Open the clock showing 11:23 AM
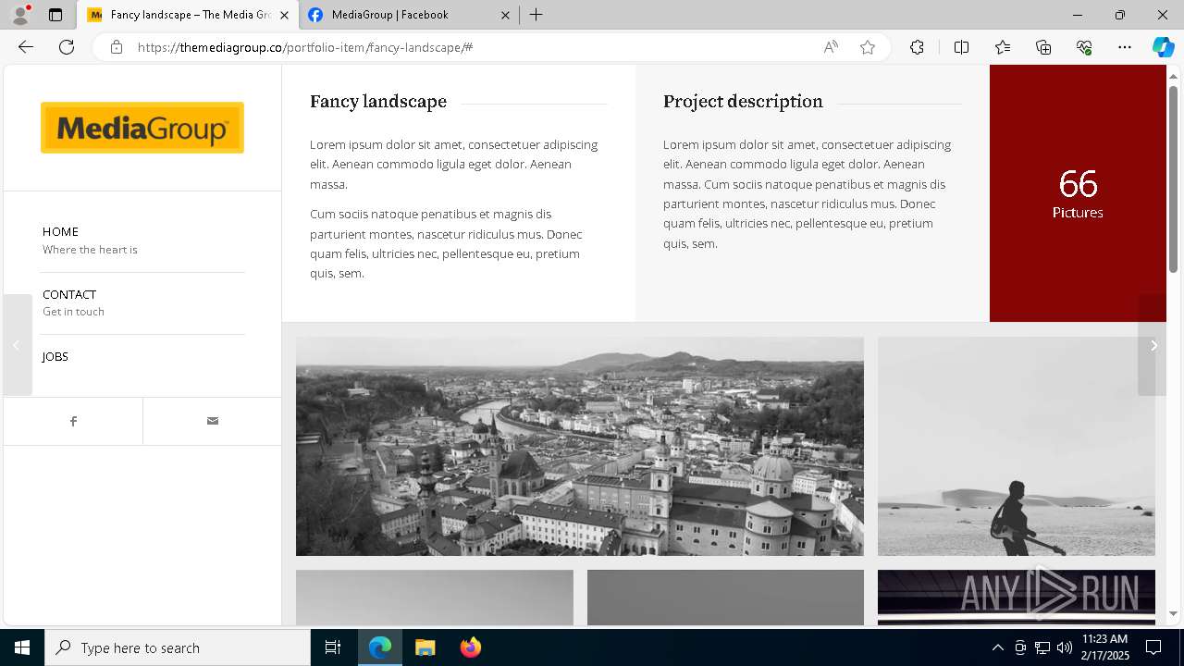This screenshot has width=1184, height=666. [x=1104, y=647]
